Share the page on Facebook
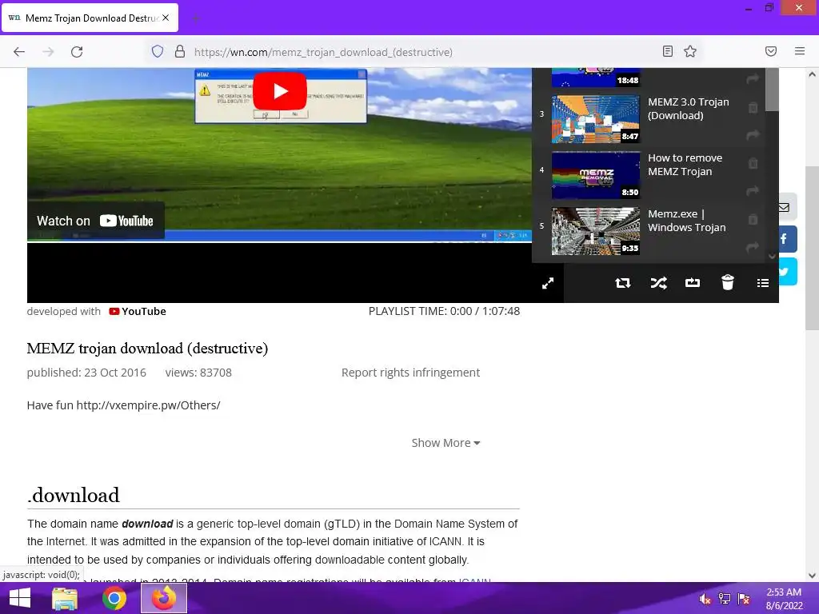Image resolution: width=819 pixels, height=614 pixels. (787, 239)
